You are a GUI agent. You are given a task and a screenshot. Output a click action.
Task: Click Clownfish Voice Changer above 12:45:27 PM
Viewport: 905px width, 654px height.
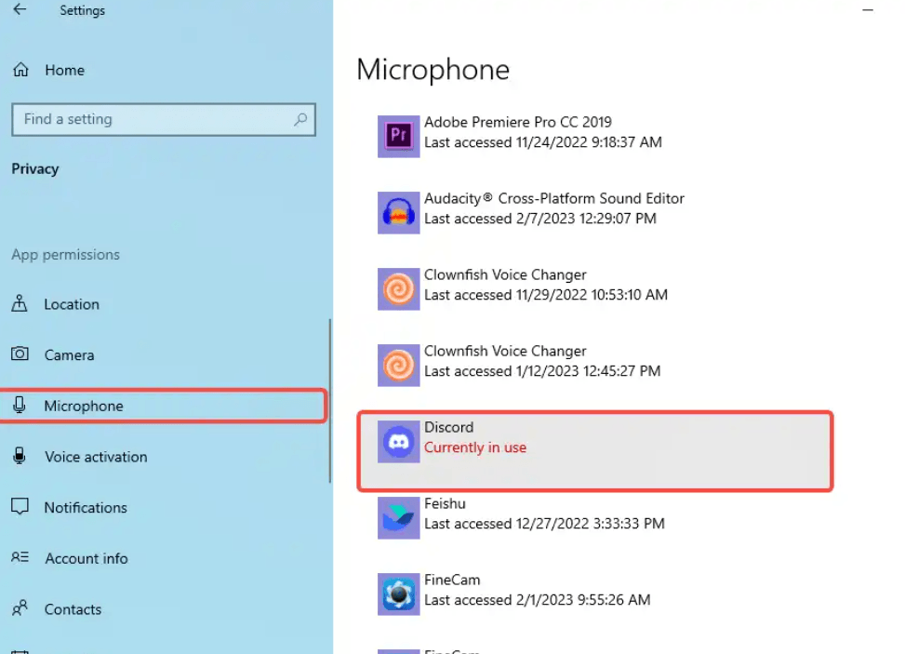pyautogui.click(x=505, y=351)
